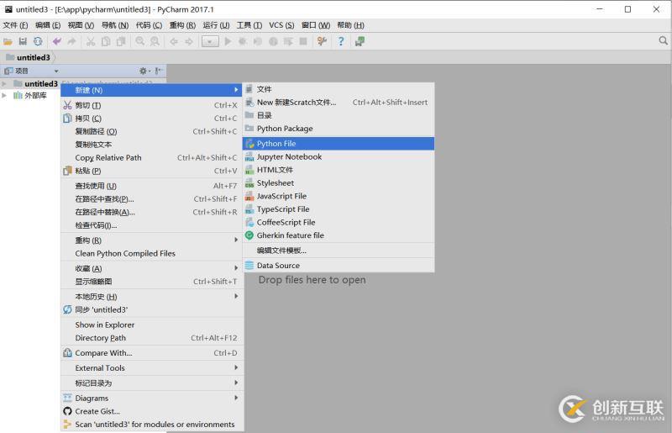
Task: Click the Undo arrow icon
Action: tap(56, 42)
